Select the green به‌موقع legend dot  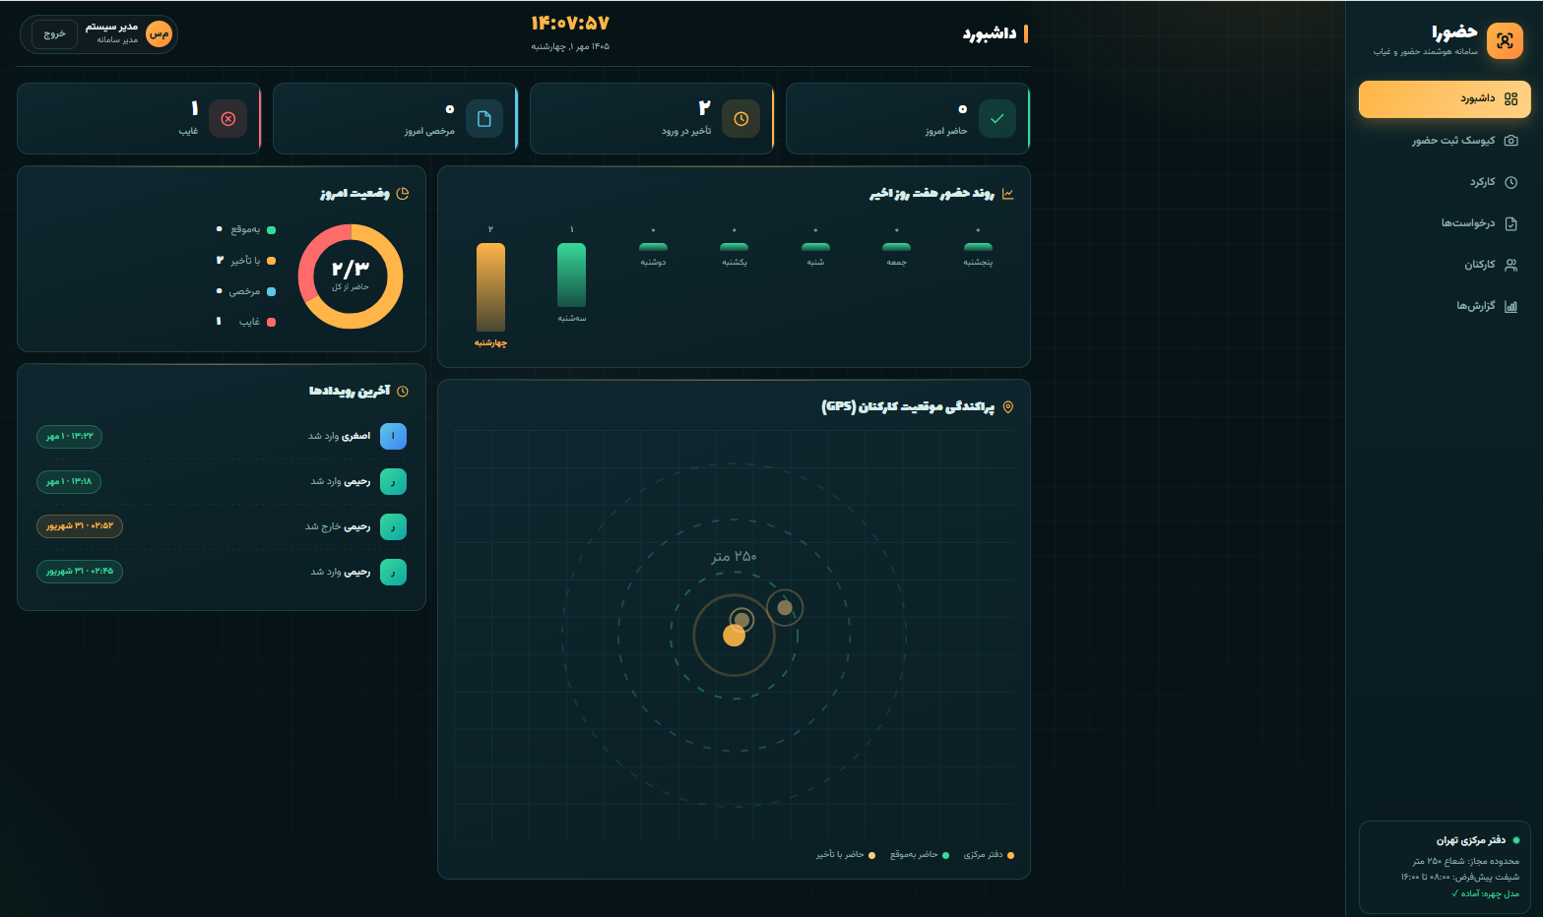coord(272,230)
